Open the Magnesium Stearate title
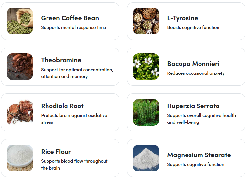 [199, 155]
